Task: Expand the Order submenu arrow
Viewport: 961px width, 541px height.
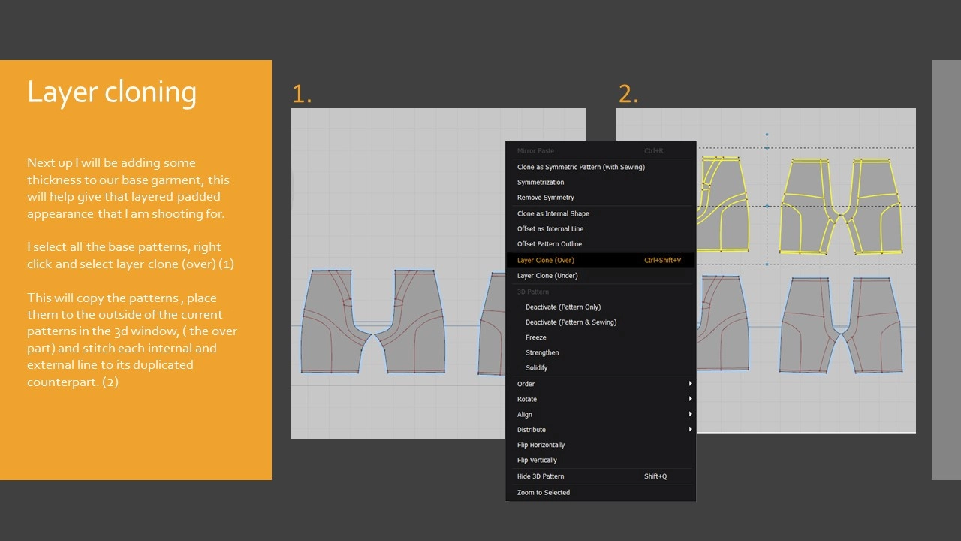Action: (x=690, y=384)
